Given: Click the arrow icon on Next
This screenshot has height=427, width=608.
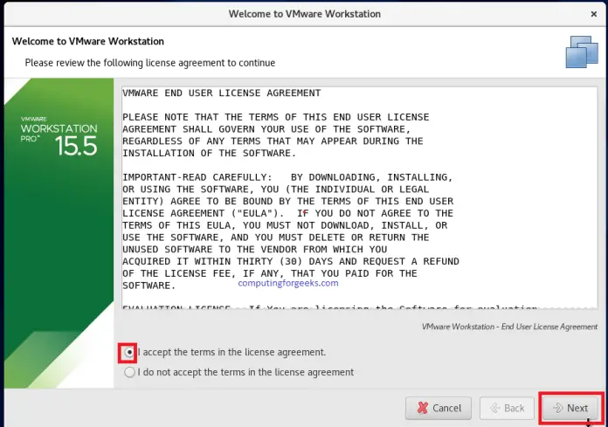Looking at the screenshot, I should coord(557,408).
